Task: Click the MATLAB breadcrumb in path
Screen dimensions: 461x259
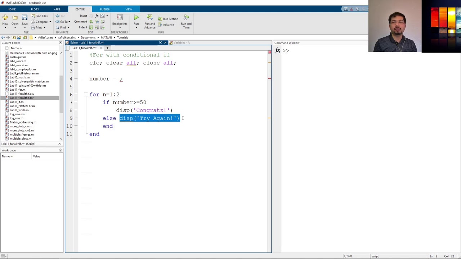Action: tap(106, 37)
